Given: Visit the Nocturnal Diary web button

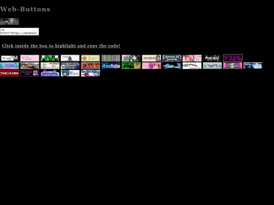Looking at the screenshot, I should (x=70, y=66).
